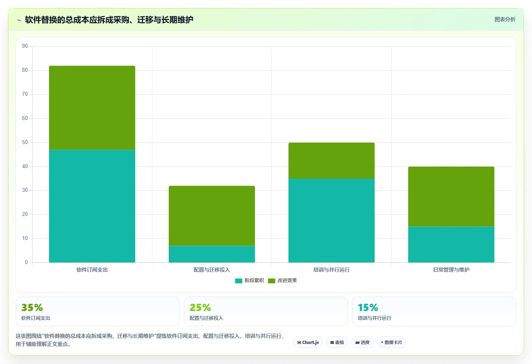Select the Chart.js tag chip
The width and height of the screenshot is (532, 364).
click(x=308, y=342)
